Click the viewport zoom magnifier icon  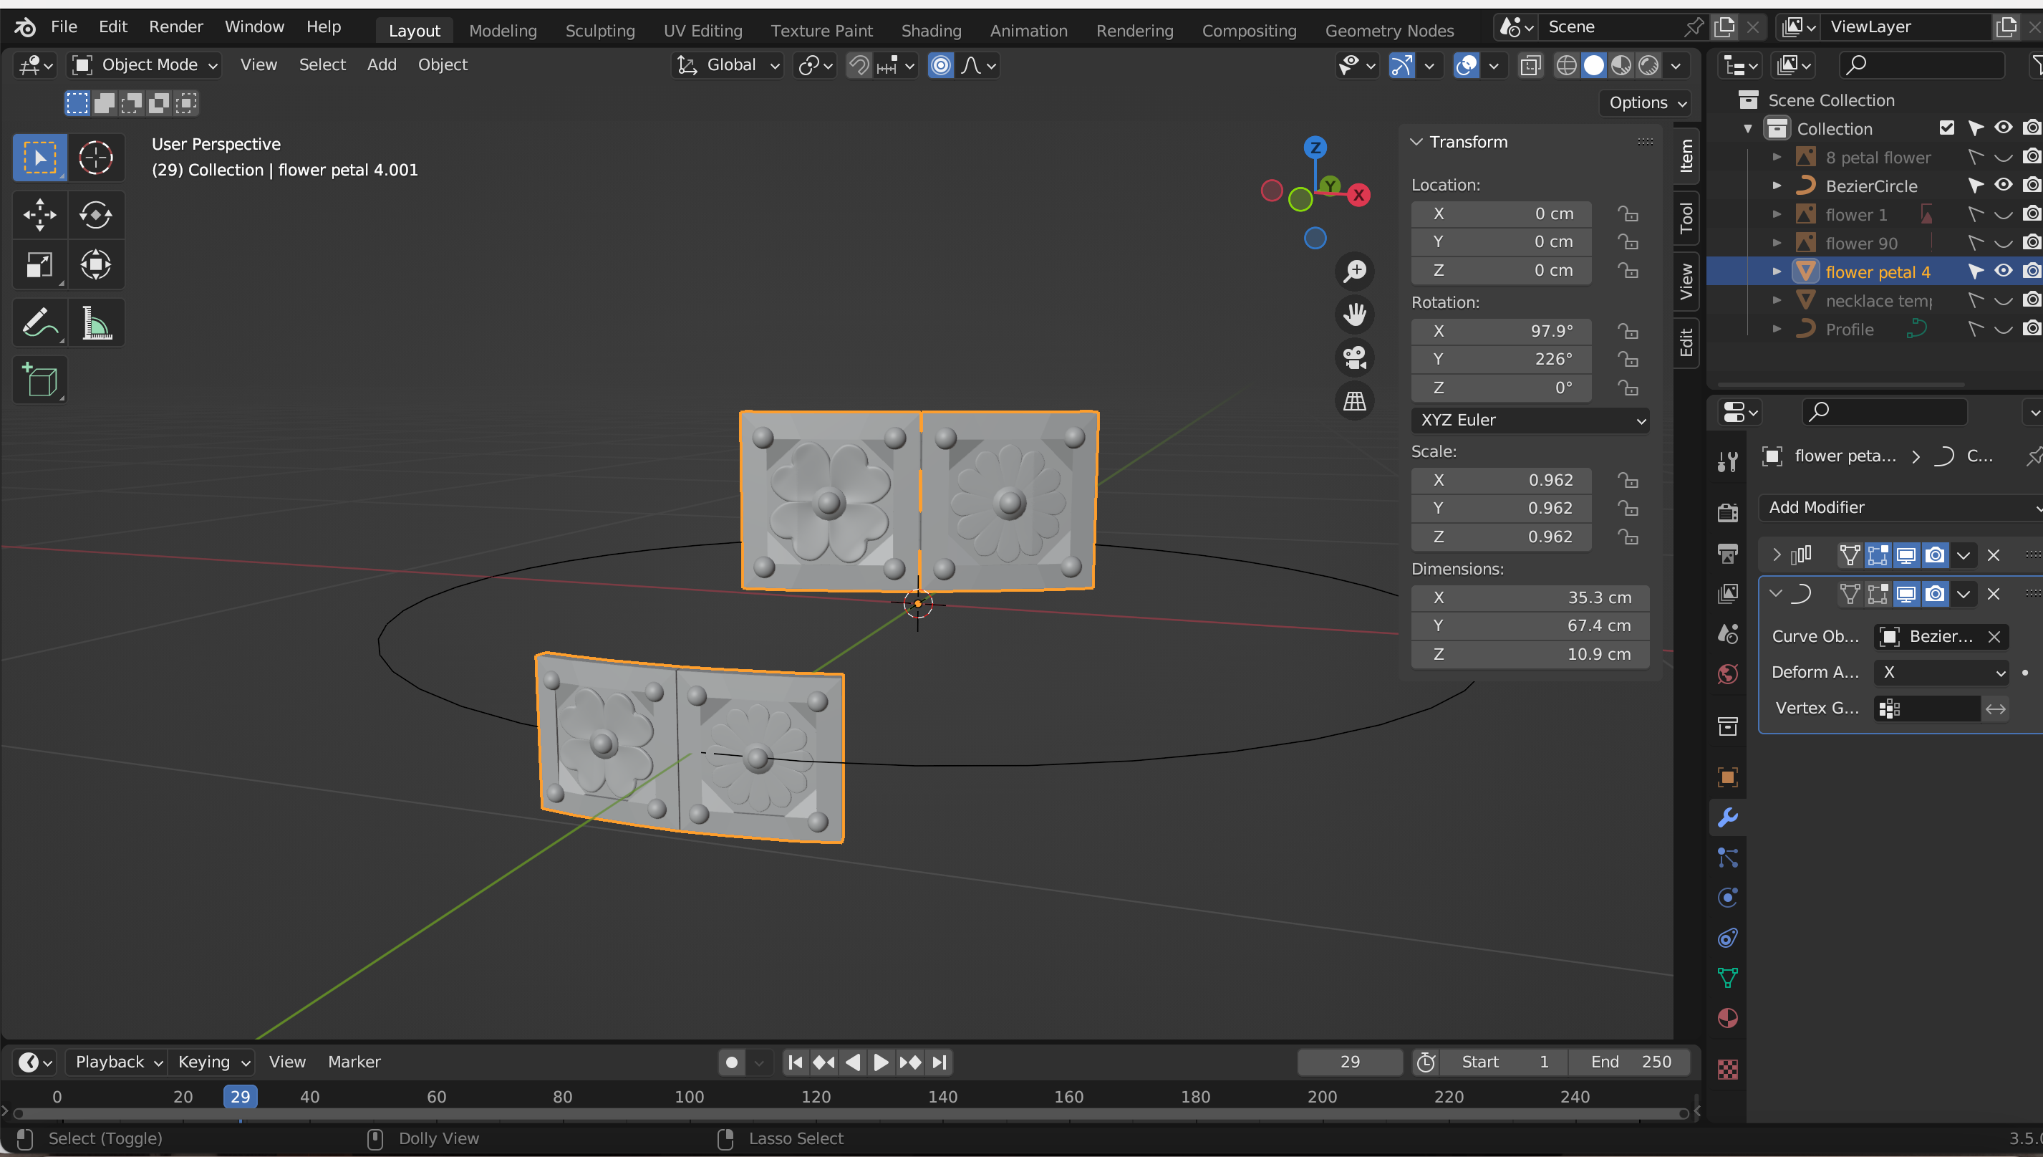click(x=1354, y=271)
